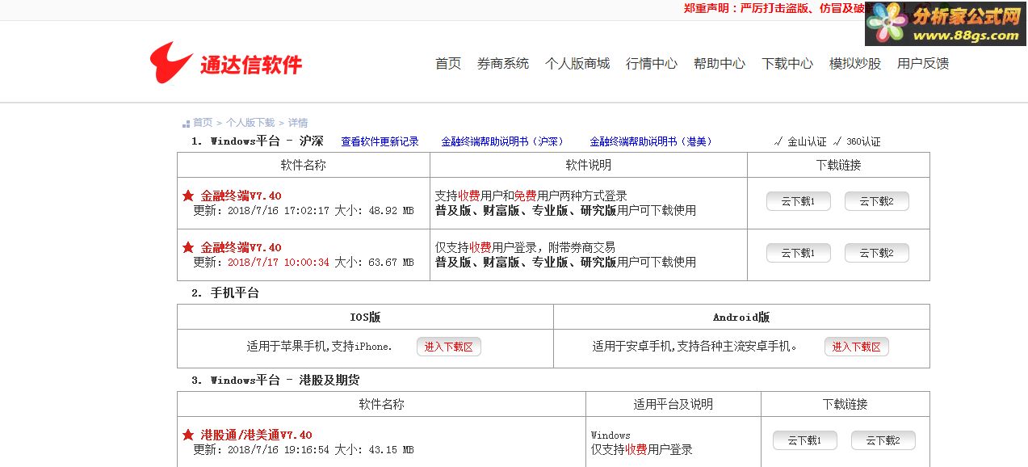Image resolution: width=1028 pixels, height=467 pixels.
Task: Click the red star beside 港股通/港美通V7.40
Action: [x=188, y=435]
